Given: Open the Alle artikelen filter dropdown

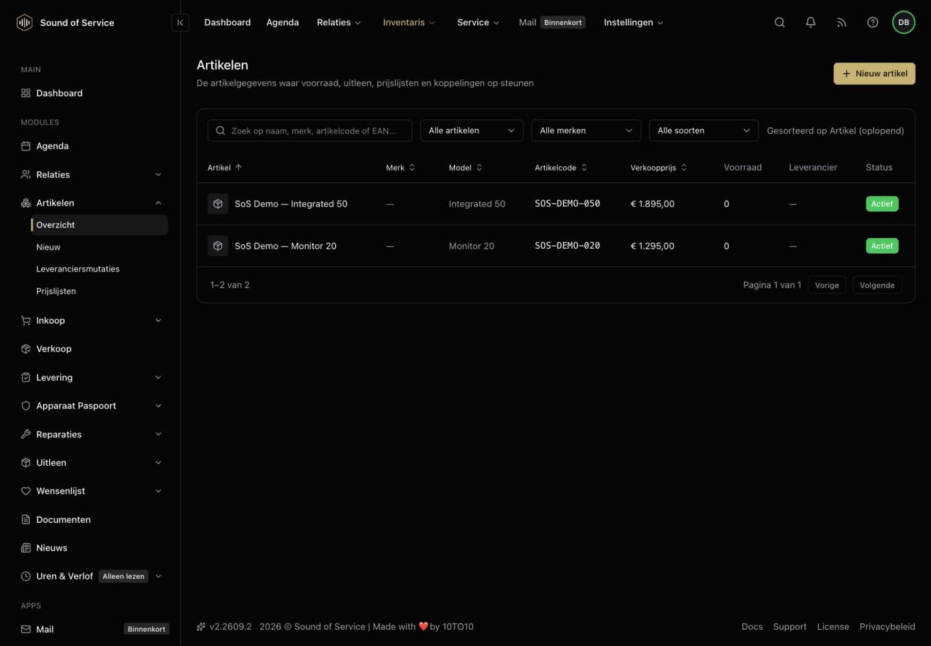Looking at the screenshot, I should (x=472, y=130).
